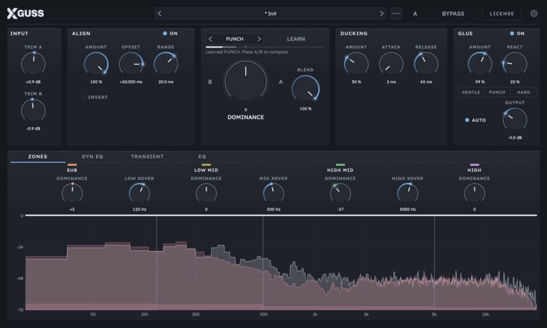Select HARD glue mode
The height and width of the screenshot is (328, 547).
(x=523, y=92)
